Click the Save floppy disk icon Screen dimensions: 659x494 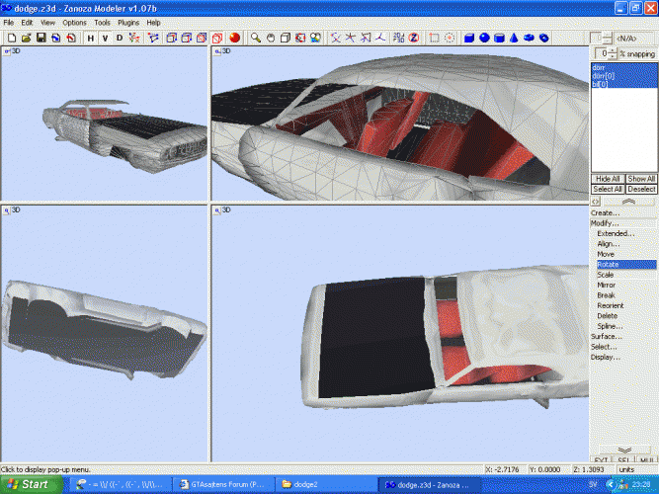tap(41, 38)
